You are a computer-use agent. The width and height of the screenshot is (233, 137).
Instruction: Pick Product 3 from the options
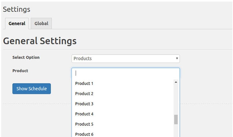click(x=84, y=104)
